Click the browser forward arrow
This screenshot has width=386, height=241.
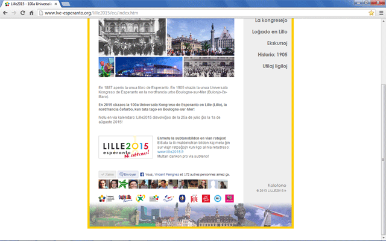pos(14,13)
